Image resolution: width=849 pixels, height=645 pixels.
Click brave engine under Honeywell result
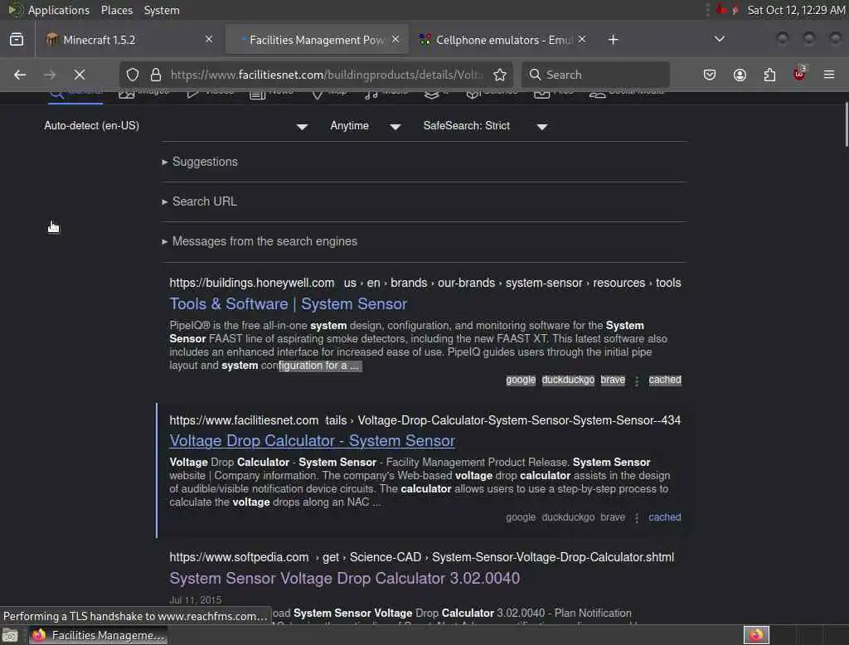(x=613, y=380)
